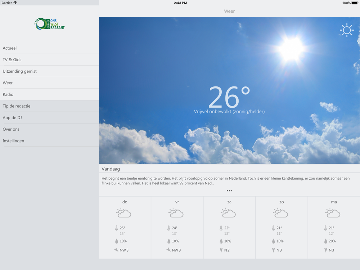Click wind arrow icon beside N 2
This screenshot has width=360, height=270.
[x=221, y=250]
